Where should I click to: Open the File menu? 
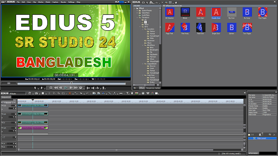(x=18, y=2)
